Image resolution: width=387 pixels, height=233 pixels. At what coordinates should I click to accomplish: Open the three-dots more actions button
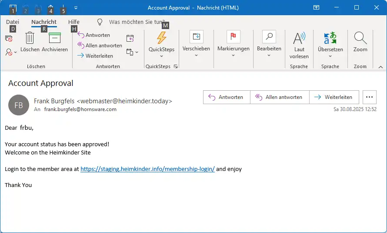pyautogui.click(x=369, y=97)
